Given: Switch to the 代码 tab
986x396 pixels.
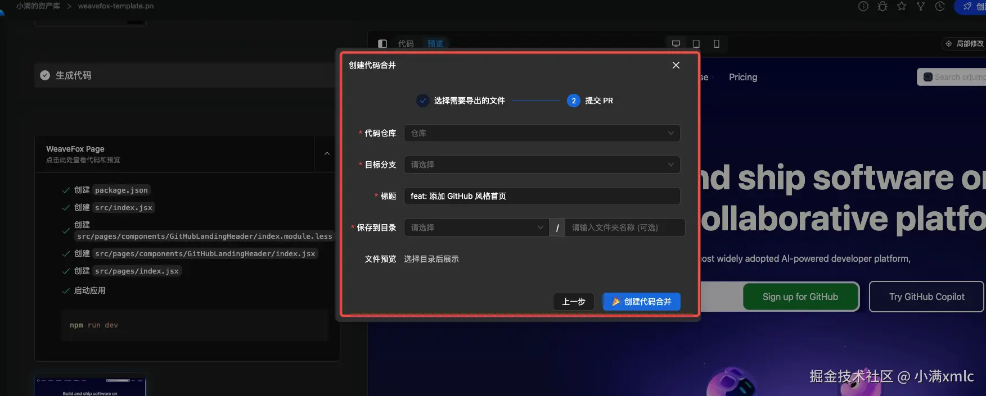Looking at the screenshot, I should click(406, 43).
